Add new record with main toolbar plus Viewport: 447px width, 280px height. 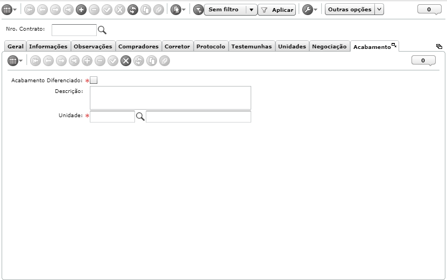tap(81, 10)
